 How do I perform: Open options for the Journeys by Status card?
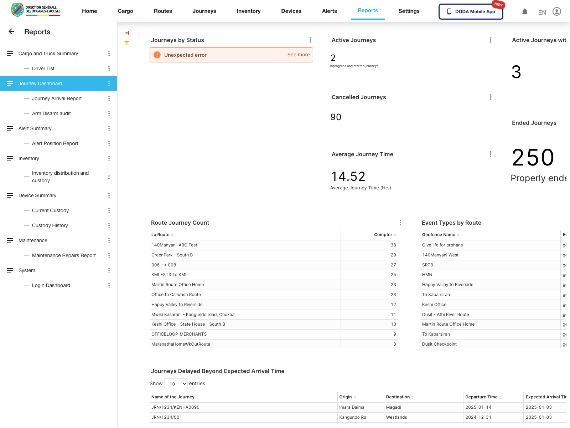click(x=310, y=40)
